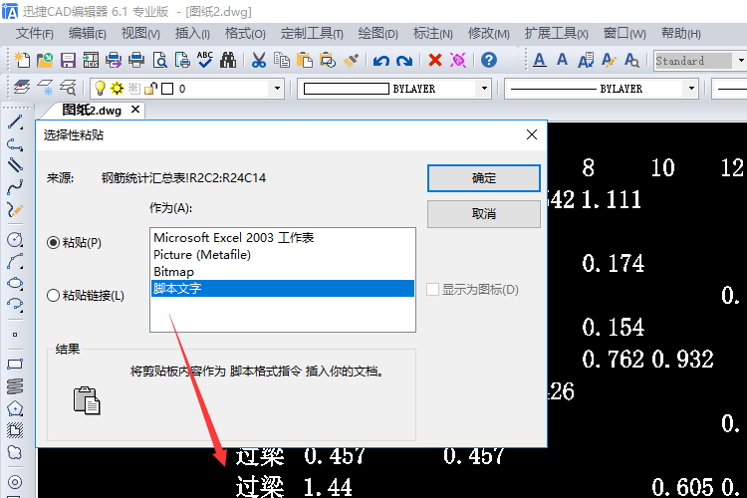Select Picture (Metafile) in the list
The image size is (747, 498).
[x=283, y=255]
